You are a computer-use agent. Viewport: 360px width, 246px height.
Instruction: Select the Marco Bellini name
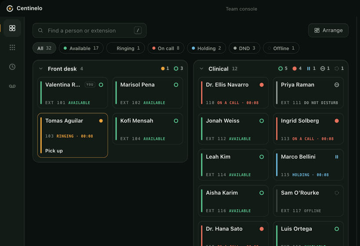298,157
